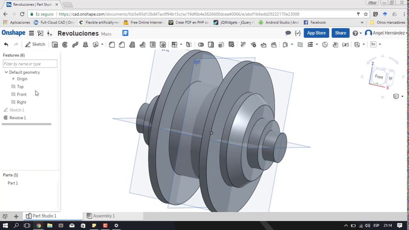This screenshot has width=409, height=230.
Task: Select Part 1 in Parts list
Action: tap(13, 183)
